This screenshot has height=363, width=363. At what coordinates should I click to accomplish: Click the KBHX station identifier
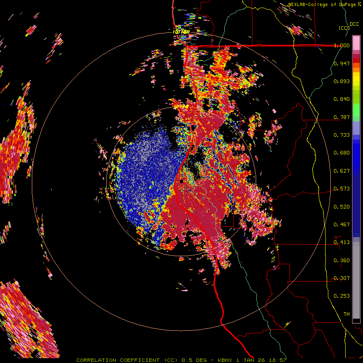pyautogui.click(x=225, y=360)
